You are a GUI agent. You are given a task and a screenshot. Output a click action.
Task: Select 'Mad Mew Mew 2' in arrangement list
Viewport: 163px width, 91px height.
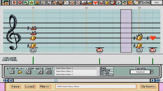click(x=76, y=71)
